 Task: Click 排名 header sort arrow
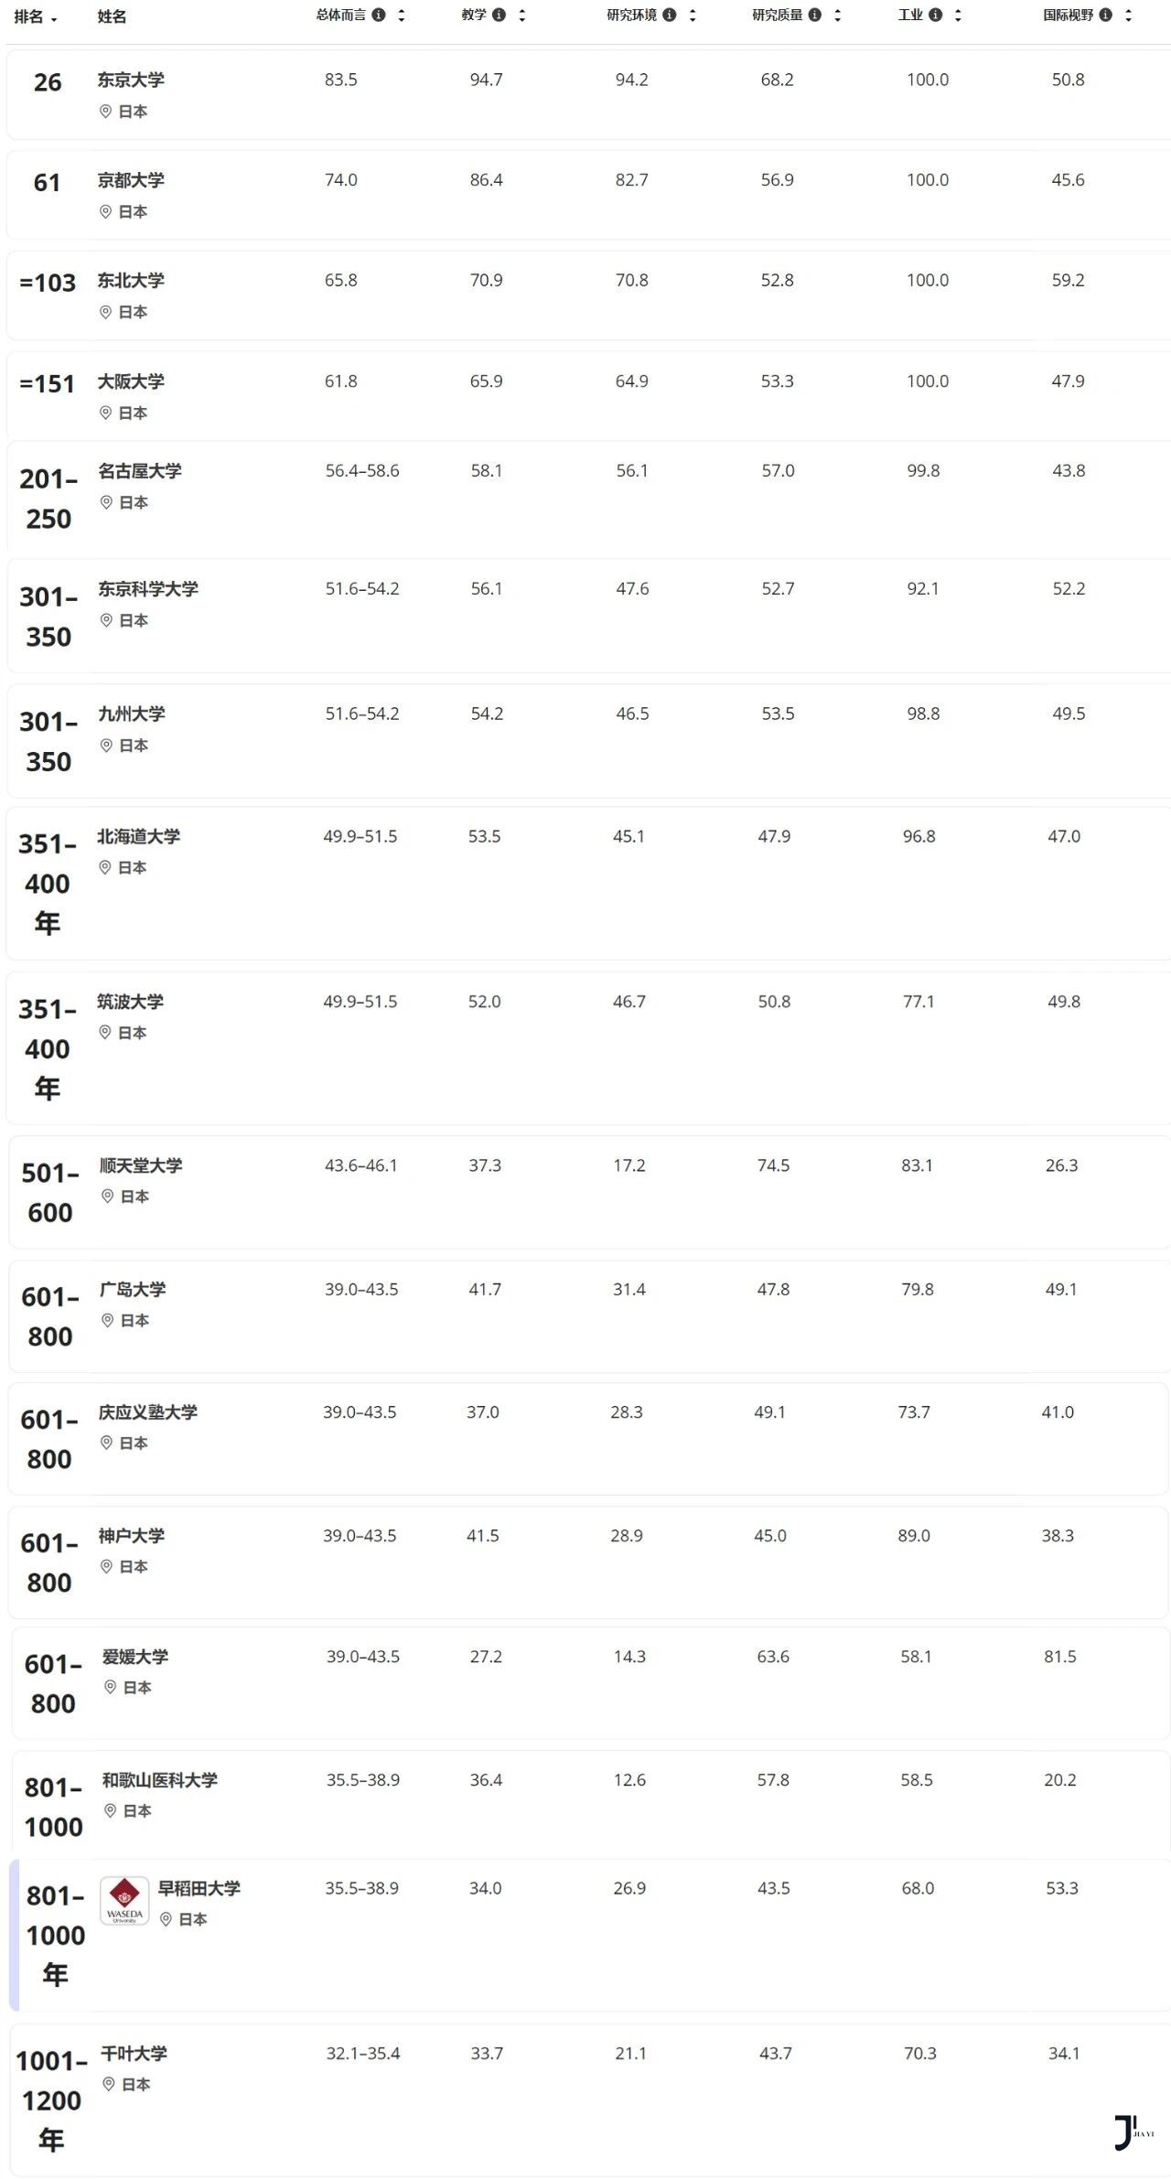pyautogui.click(x=54, y=18)
